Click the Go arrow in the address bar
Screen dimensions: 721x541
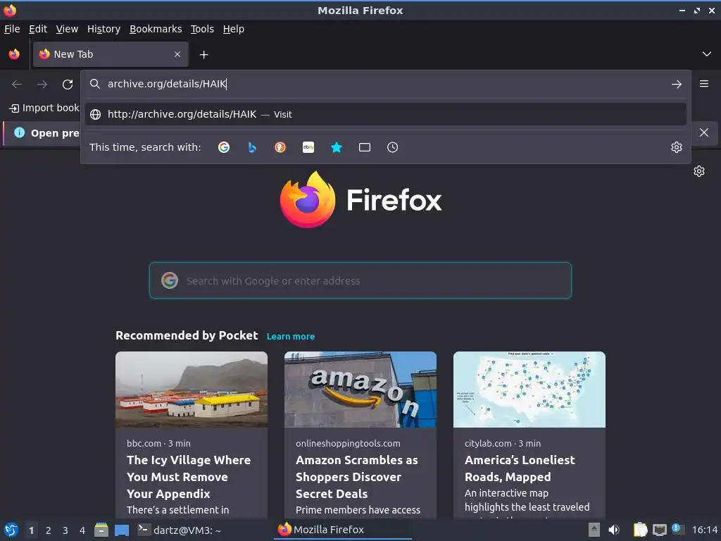(x=677, y=85)
